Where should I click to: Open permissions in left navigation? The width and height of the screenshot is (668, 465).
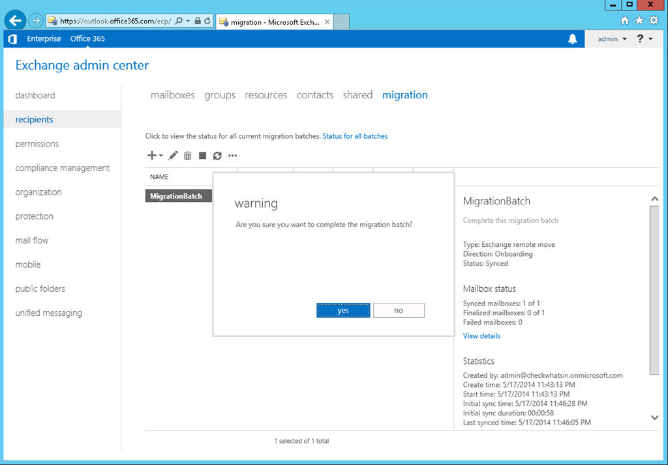[37, 144]
